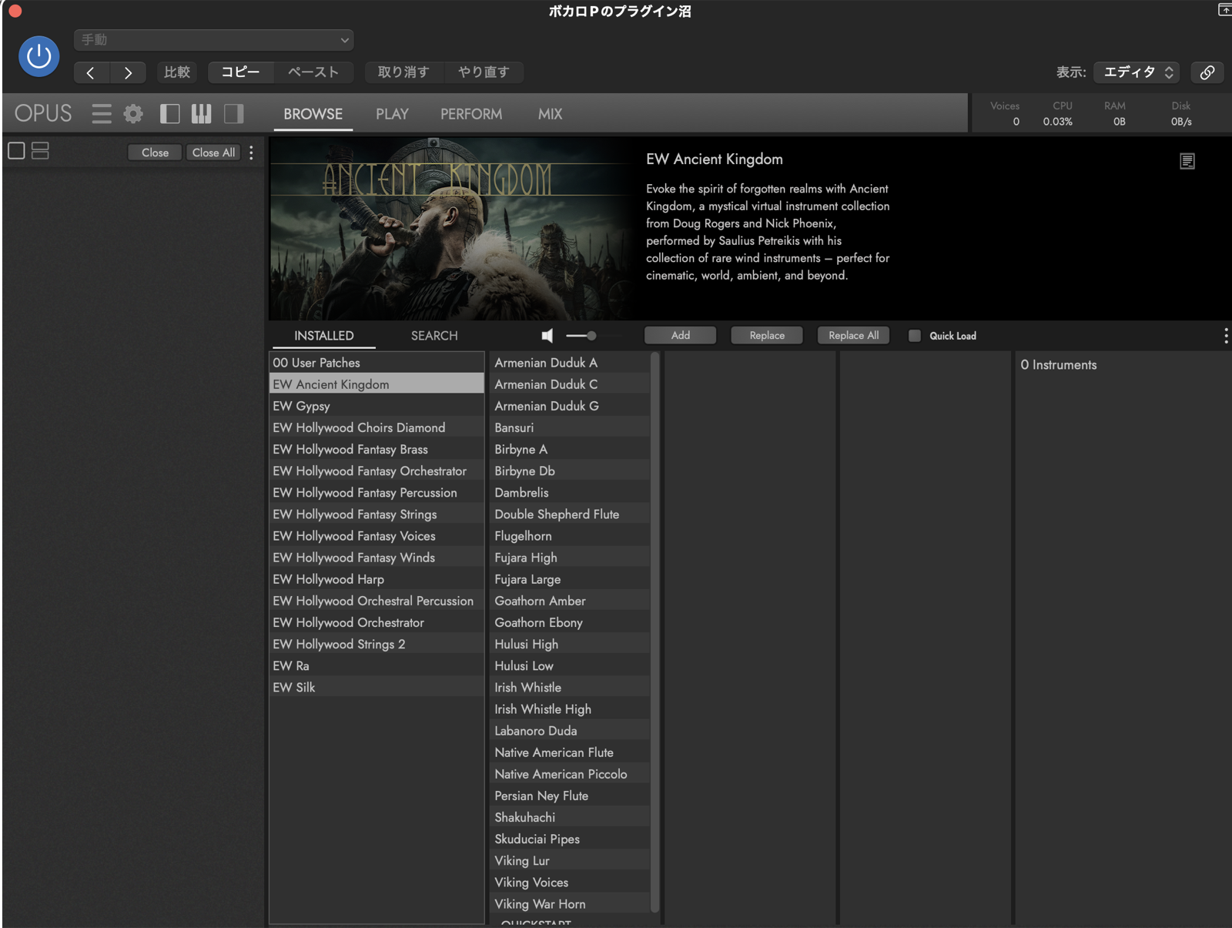This screenshot has width=1232, height=928.
Task: Choose Native American Piccolo instrument
Action: (x=570, y=774)
